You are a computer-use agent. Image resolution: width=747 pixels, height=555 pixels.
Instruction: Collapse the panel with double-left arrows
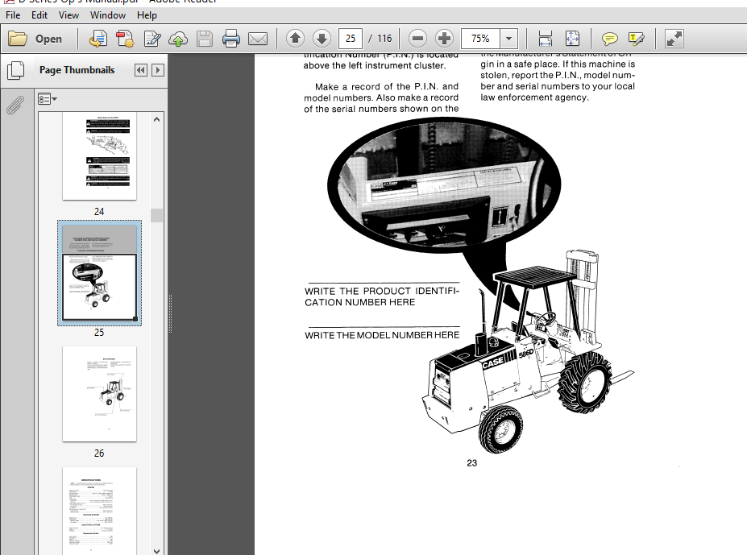tap(140, 71)
